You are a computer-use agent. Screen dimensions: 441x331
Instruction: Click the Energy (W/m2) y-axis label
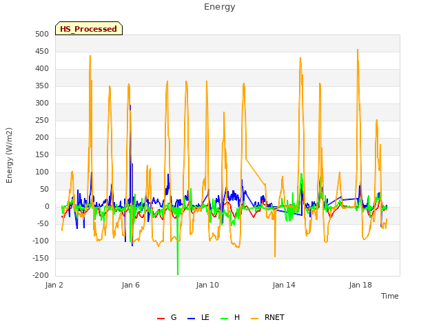pyautogui.click(x=9, y=155)
